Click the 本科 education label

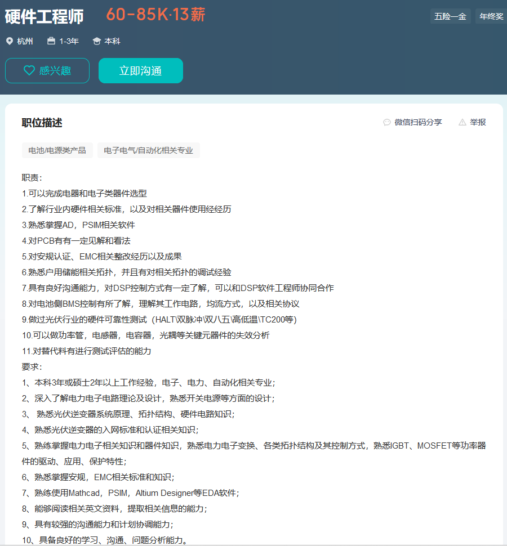(x=112, y=41)
